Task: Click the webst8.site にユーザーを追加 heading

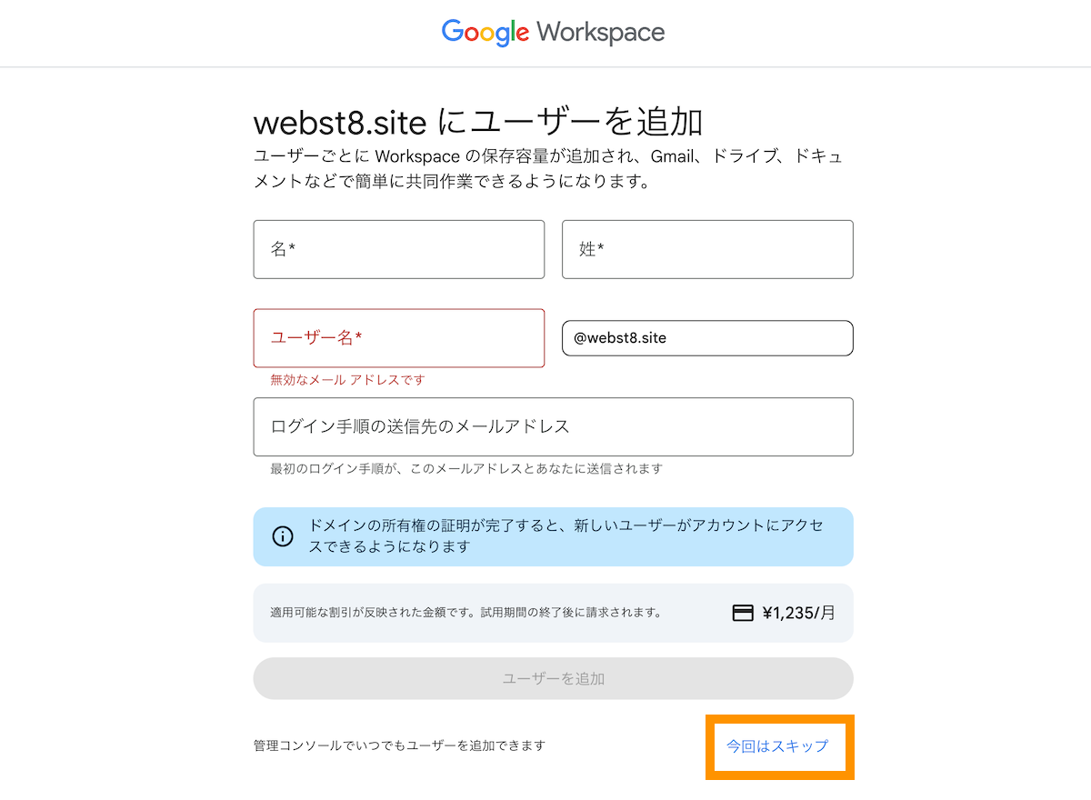Action: pyautogui.click(x=478, y=122)
